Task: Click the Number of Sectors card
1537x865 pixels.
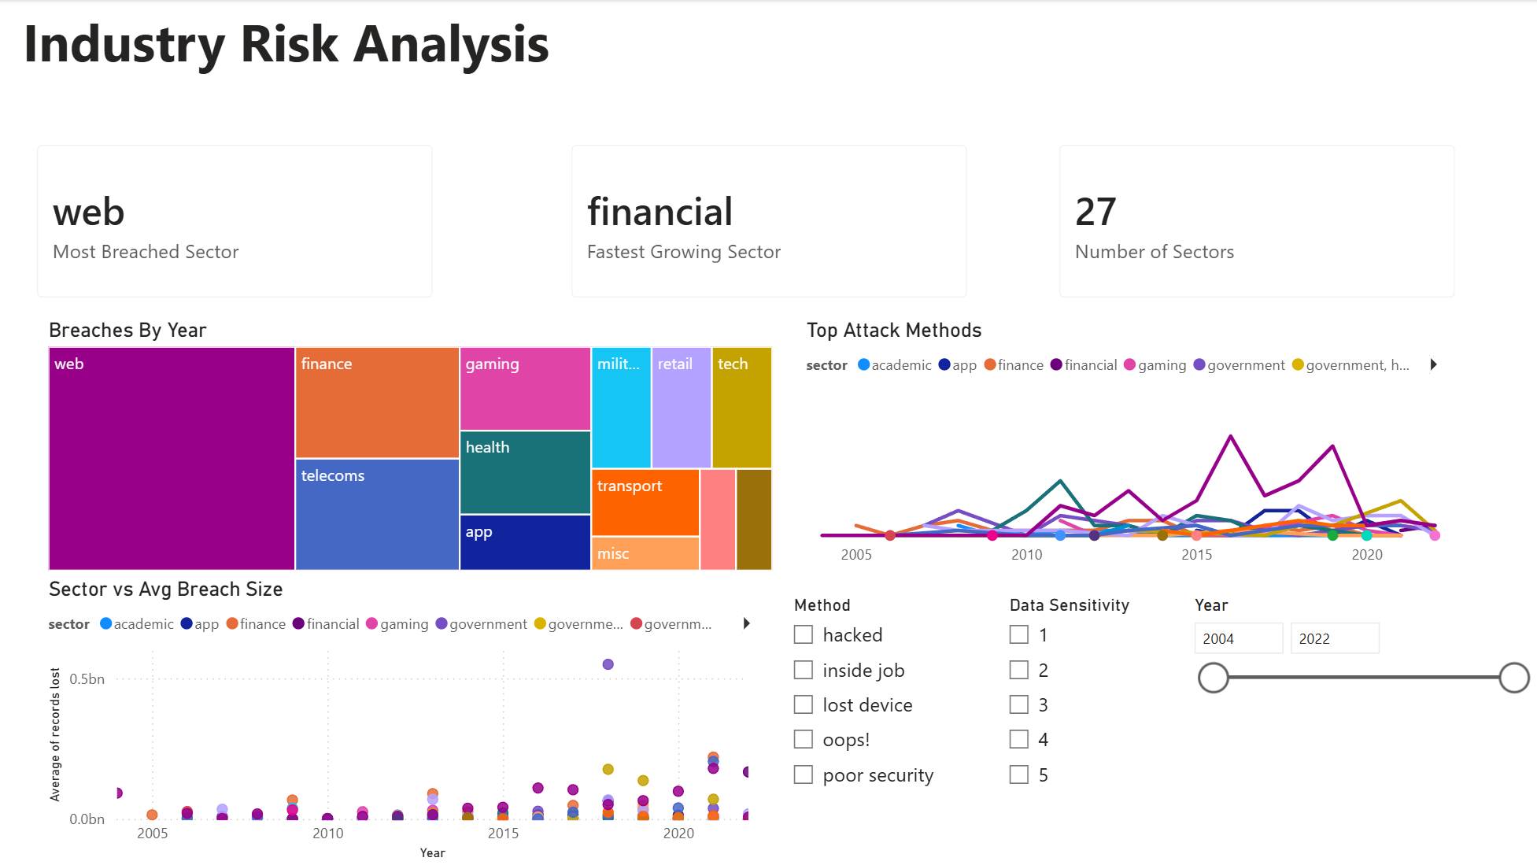Action: point(1256,221)
